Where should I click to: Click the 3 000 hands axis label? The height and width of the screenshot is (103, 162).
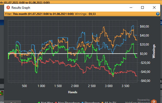[x=109, y=86]
